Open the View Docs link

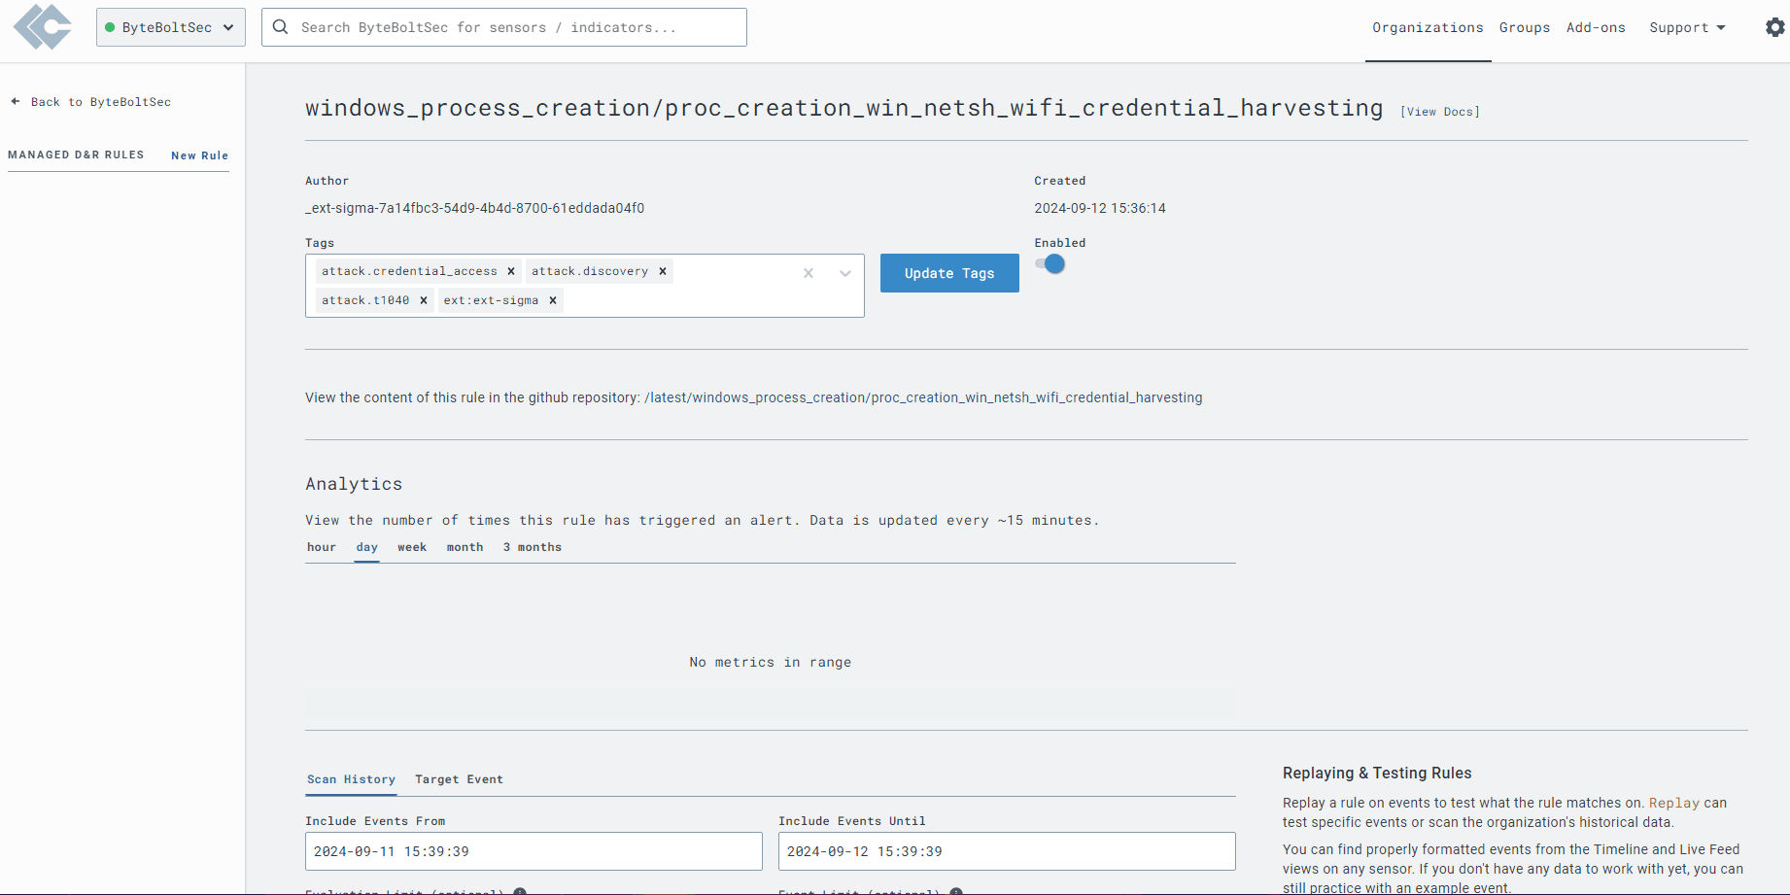click(x=1439, y=112)
